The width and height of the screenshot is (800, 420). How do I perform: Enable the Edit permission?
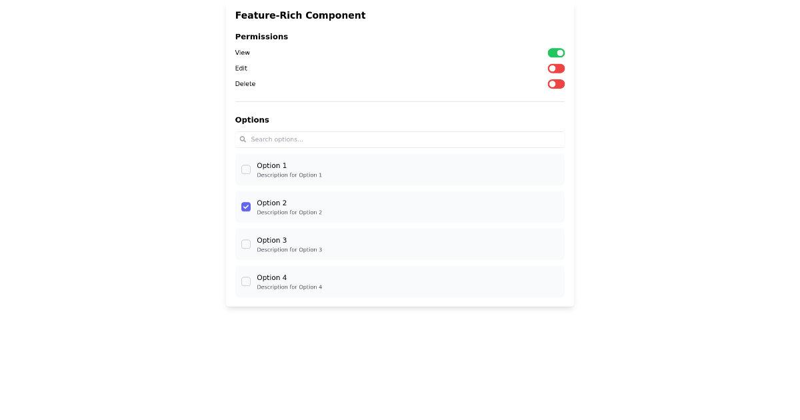pyautogui.click(x=556, y=68)
